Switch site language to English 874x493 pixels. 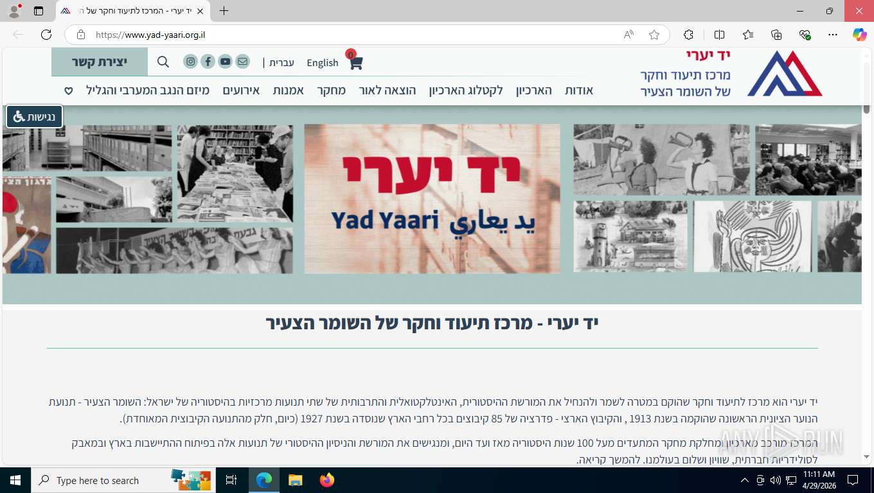point(323,62)
